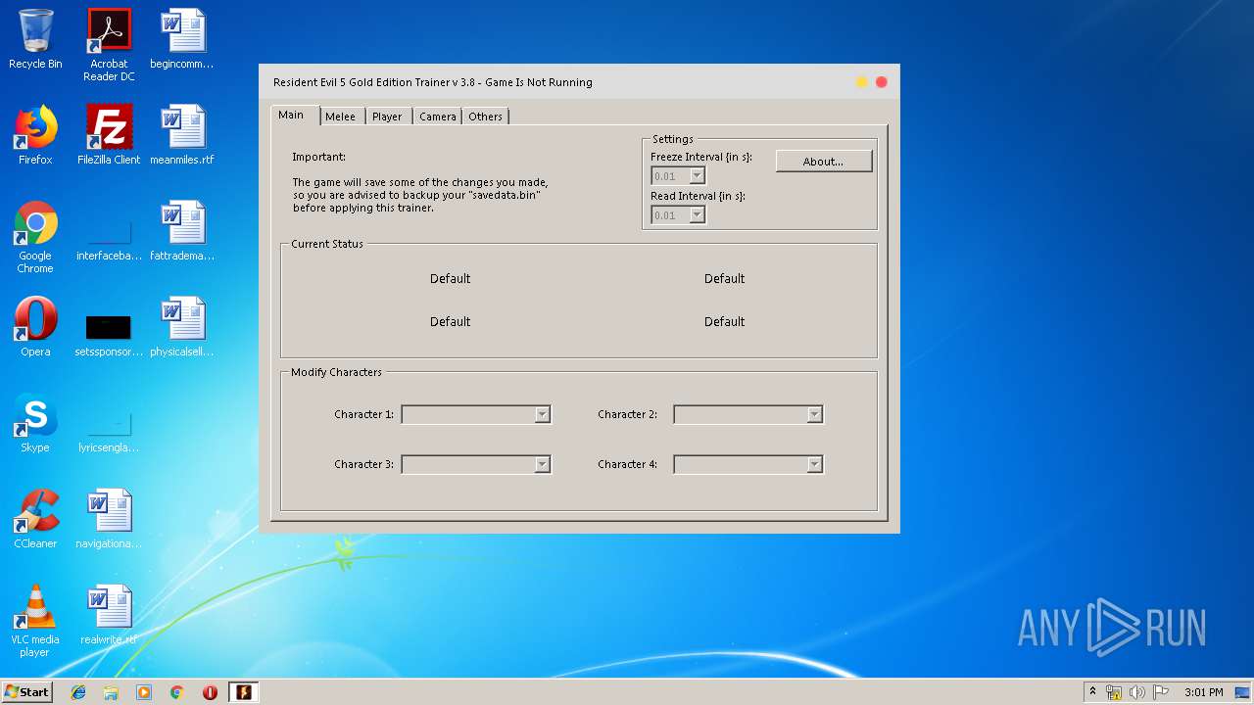Screen dimensions: 1254x705
Task: Open the Character 4 dropdown
Action: pos(748,464)
